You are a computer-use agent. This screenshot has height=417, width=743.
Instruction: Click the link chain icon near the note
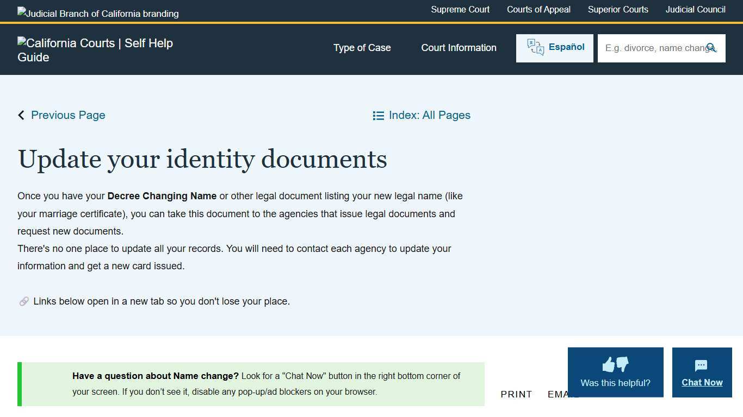tap(24, 301)
